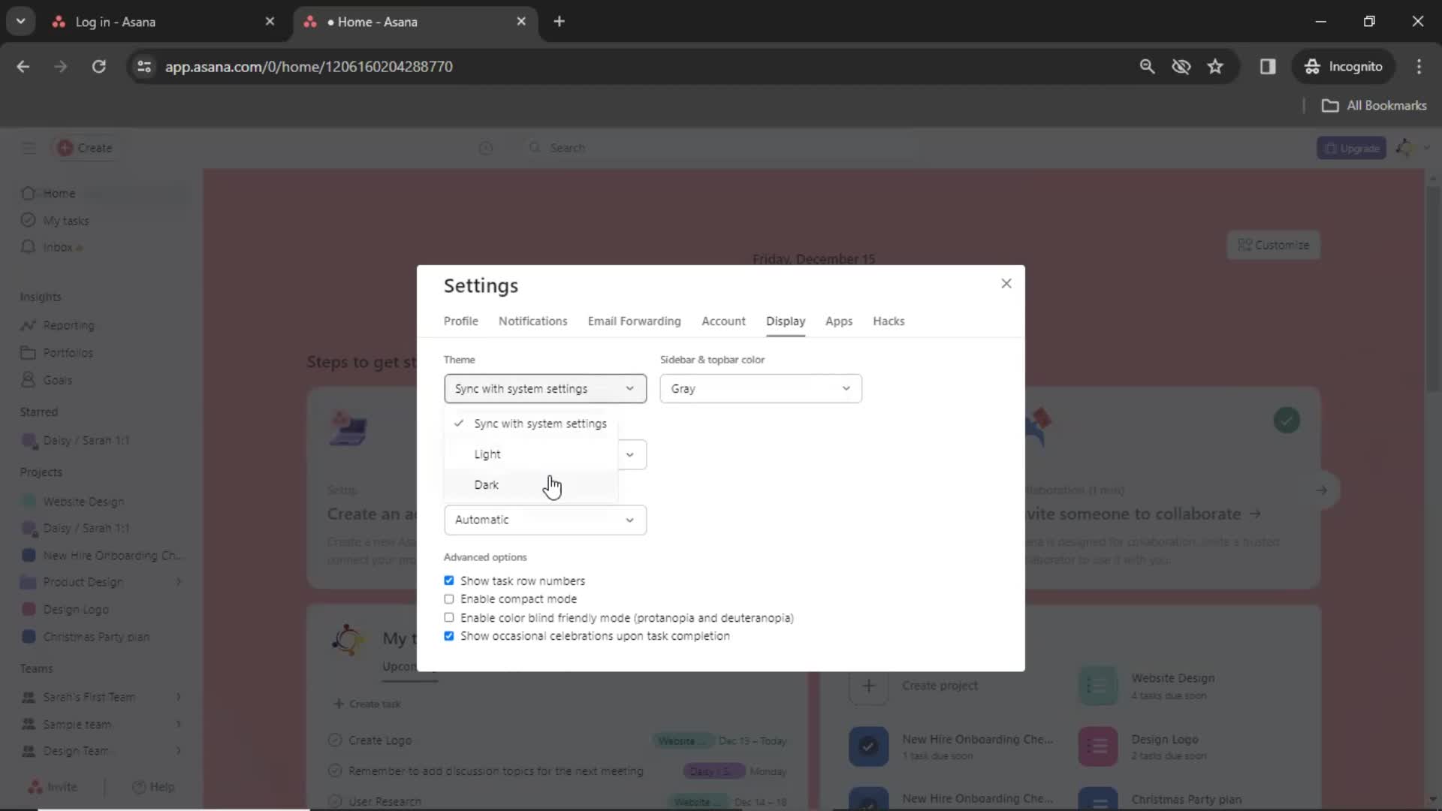The width and height of the screenshot is (1442, 811).
Task: Toggle occasional celebrations checkbox
Action: [x=449, y=636]
